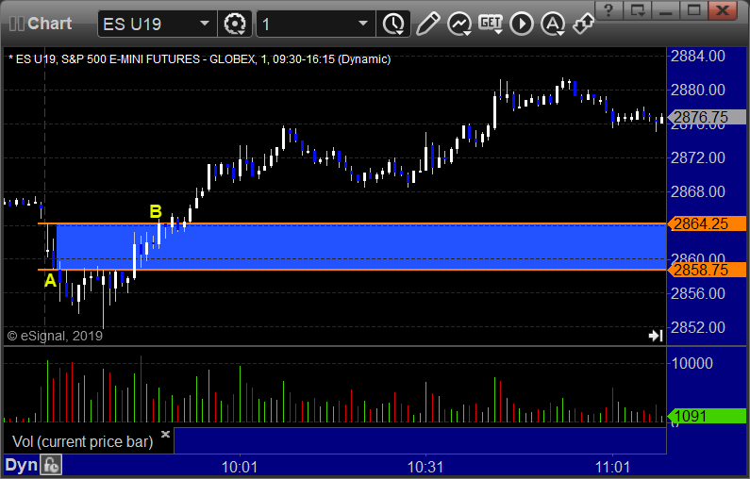Open the GET studies menu

pyautogui.click(x=491, y=24)
